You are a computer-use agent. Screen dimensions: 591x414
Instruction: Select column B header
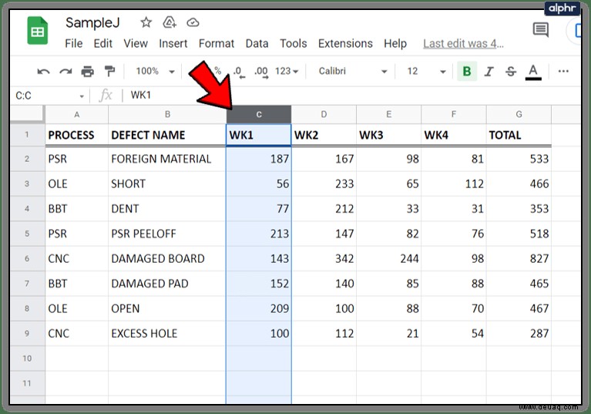167,115
